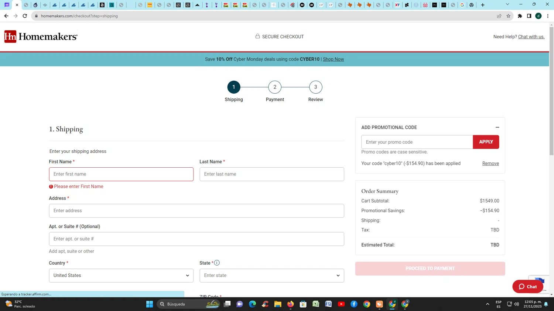Open Word from the taskbar
Screen dimensions: 554x311
point(328,304)
